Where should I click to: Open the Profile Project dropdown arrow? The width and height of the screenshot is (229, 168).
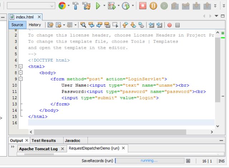click(x=133, y=6)
